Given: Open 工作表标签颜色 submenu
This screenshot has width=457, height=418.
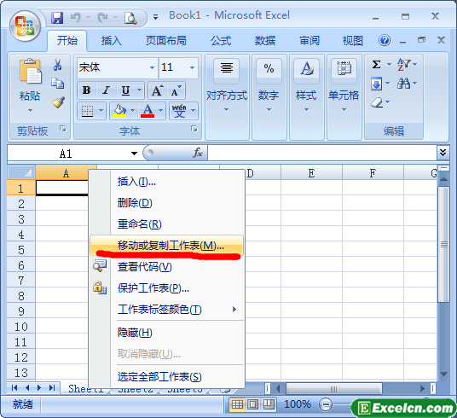Looking at the screenshot, I should pyautogui.click(x=167, y=310).
